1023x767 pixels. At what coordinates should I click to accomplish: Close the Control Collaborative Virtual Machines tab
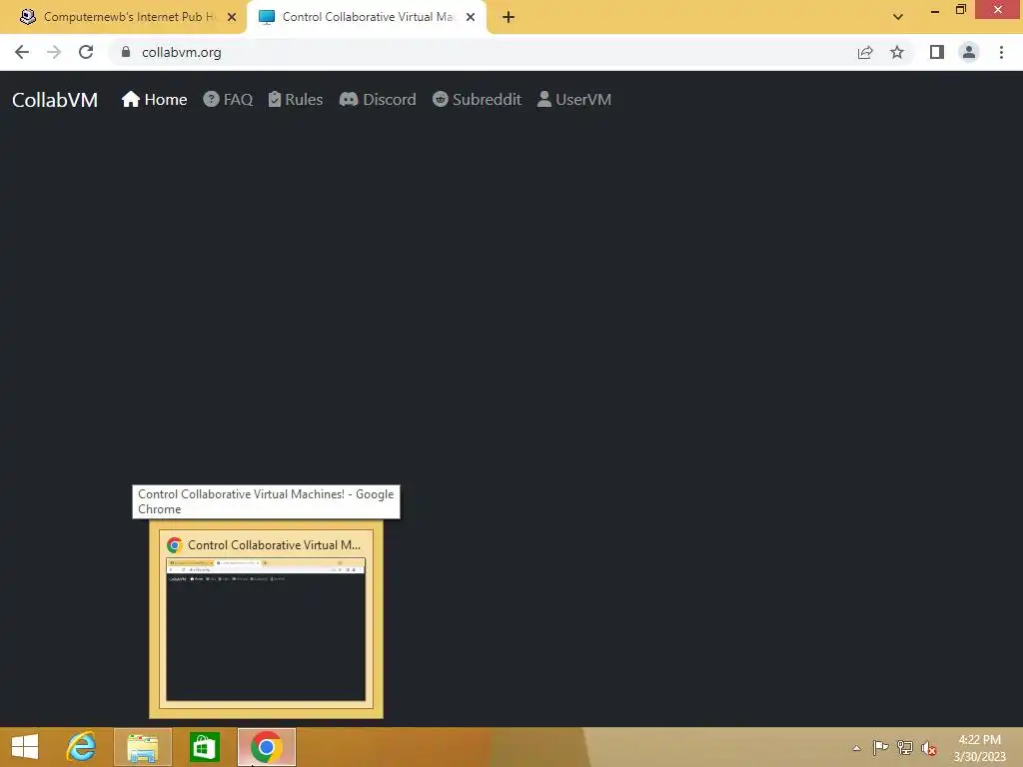(x=471, y=17)
